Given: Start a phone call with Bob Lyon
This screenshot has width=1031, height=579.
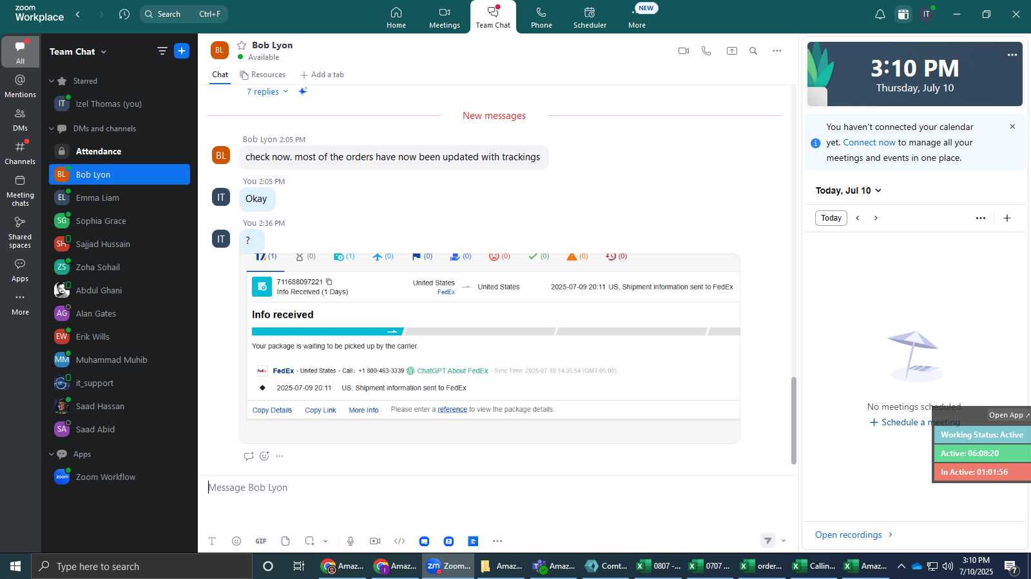Looking at the screenshot, I should [x=706, y=51].
